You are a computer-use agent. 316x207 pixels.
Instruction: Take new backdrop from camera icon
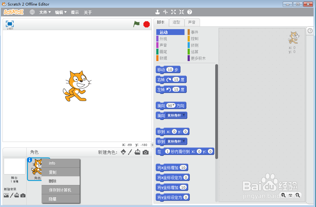click(x=23, y=195)
